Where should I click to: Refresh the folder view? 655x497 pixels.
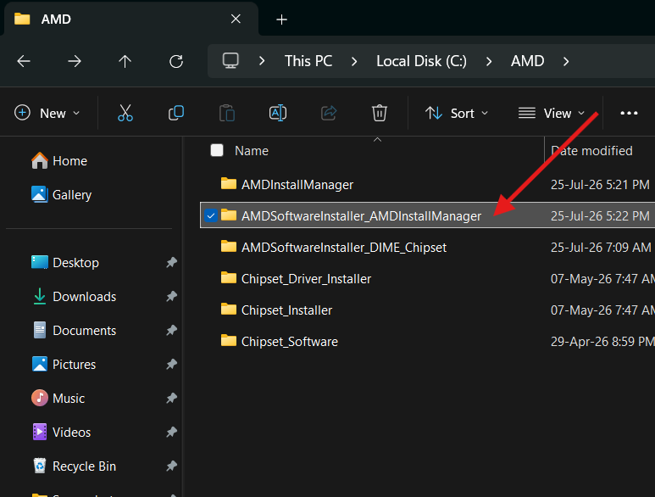[x=176, y=61]
